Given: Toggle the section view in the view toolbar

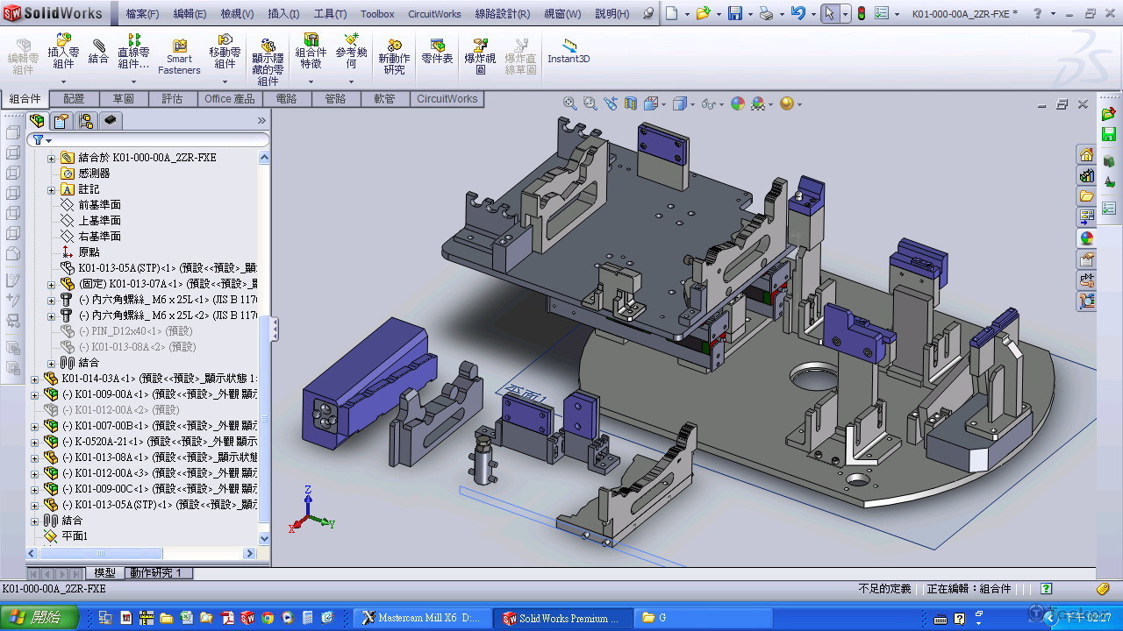Looking at the screenshot, I should coord(630,103).
